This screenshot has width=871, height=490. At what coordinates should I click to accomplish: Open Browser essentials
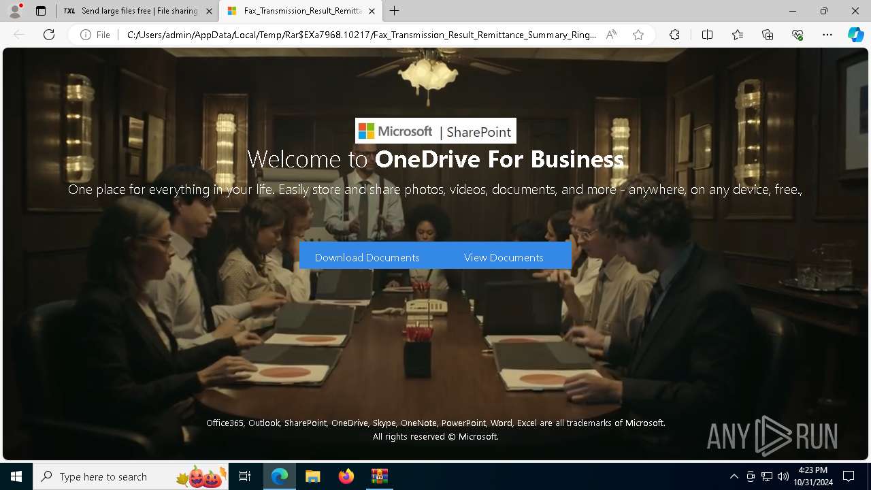pos(798,35)
